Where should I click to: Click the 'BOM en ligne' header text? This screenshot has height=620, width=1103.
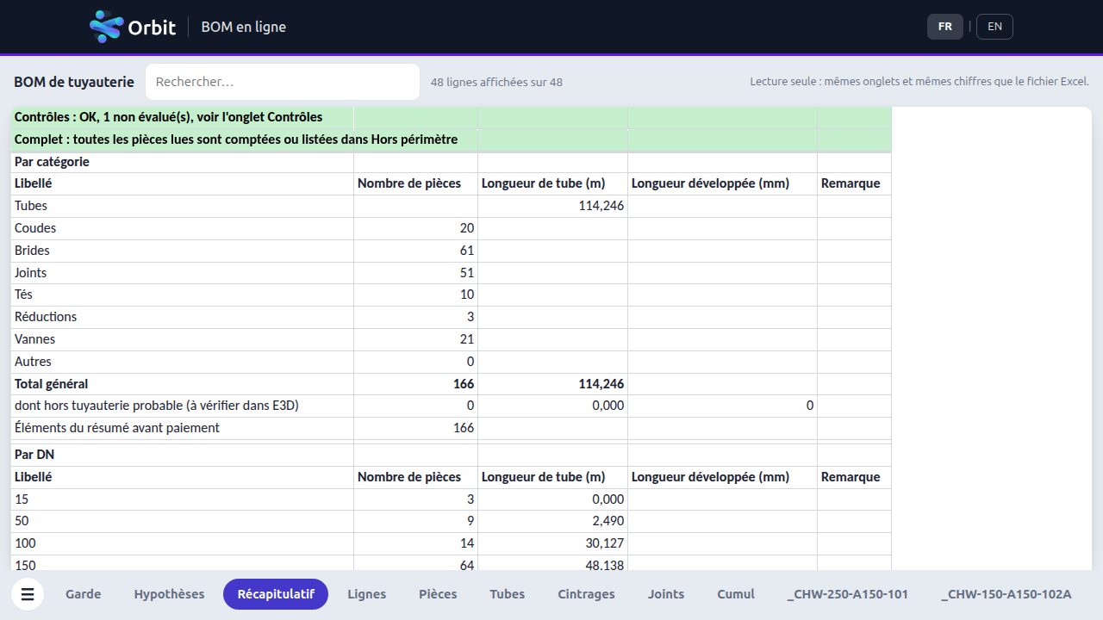point(244,27)
